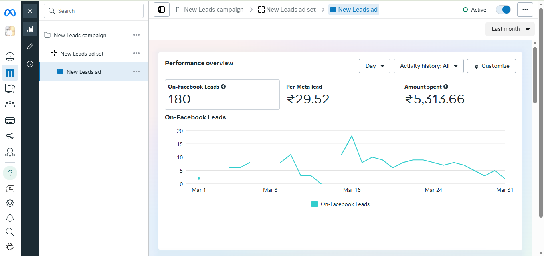Image resolution: width=544 pixels, height=256 pixels.
Task: Open the Campaigns table icon
Action: pyautogui.click(x=10, y=73)
